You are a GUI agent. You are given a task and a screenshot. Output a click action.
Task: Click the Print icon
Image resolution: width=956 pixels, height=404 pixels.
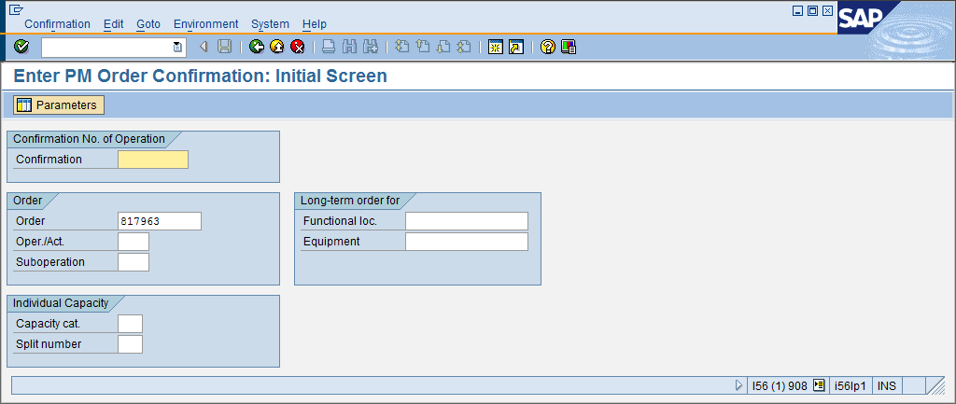tap(329, 47)
